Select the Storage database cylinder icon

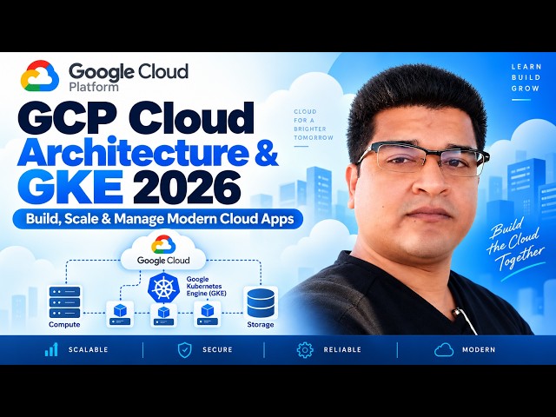coord(261,303)
